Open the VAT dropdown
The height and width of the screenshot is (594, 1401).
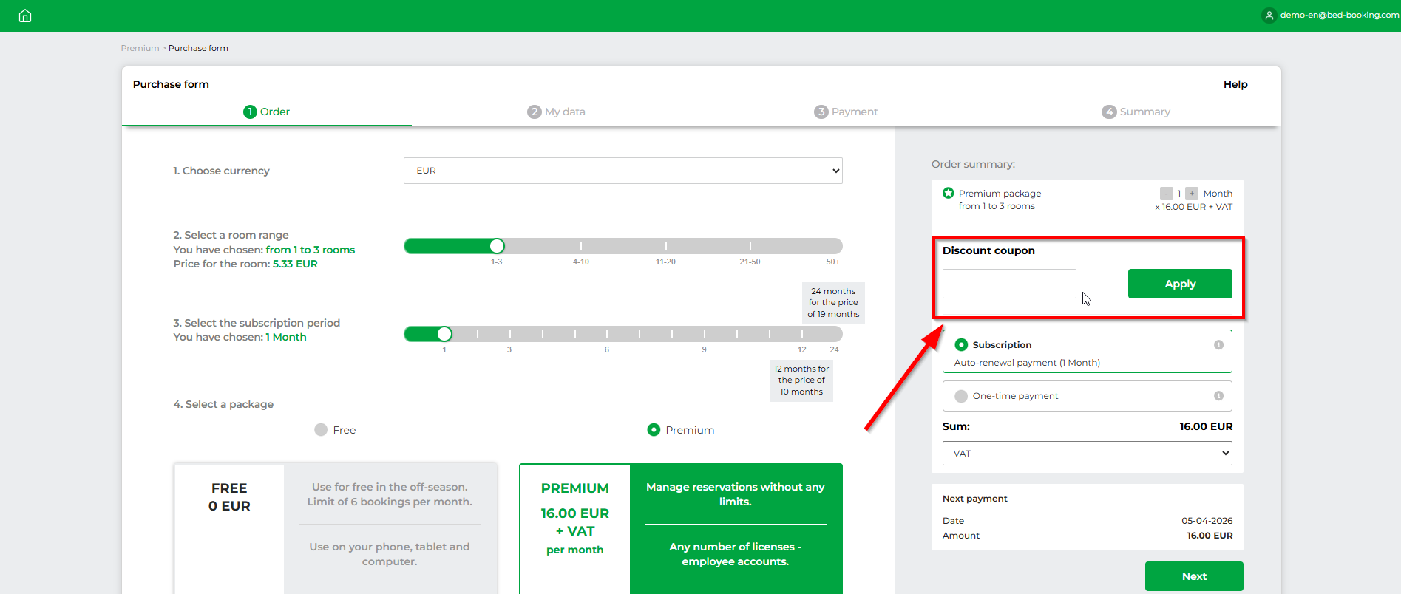pyautogui.click(x=1087, y=454)
